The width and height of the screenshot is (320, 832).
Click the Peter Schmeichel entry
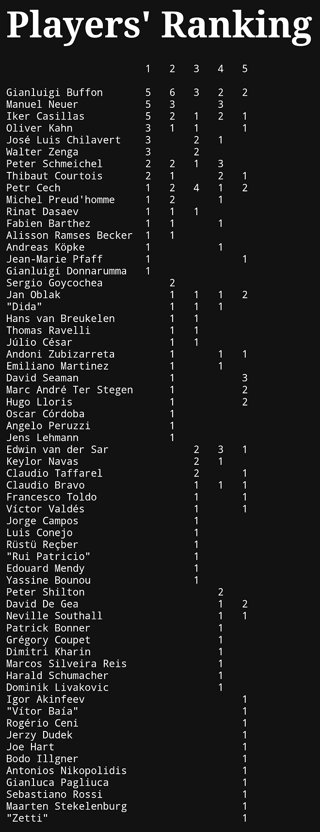coord(54,164)
